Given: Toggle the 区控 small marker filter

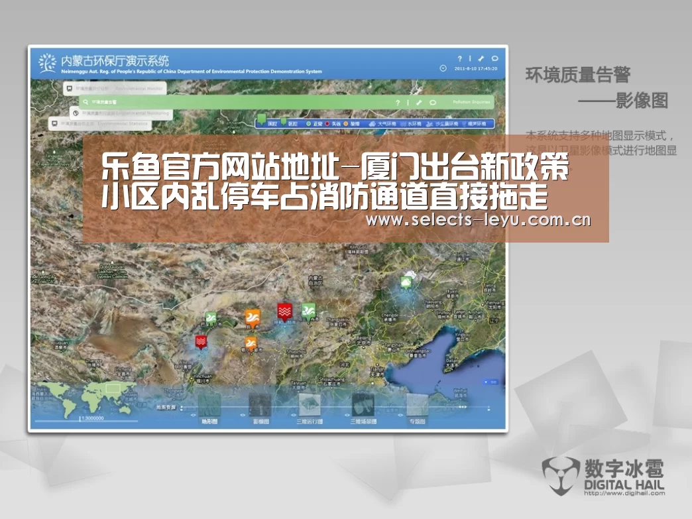Looking at the screenshot, I should pos(288,123).
